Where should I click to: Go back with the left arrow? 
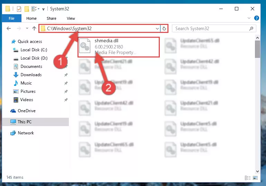click(9, 28)
